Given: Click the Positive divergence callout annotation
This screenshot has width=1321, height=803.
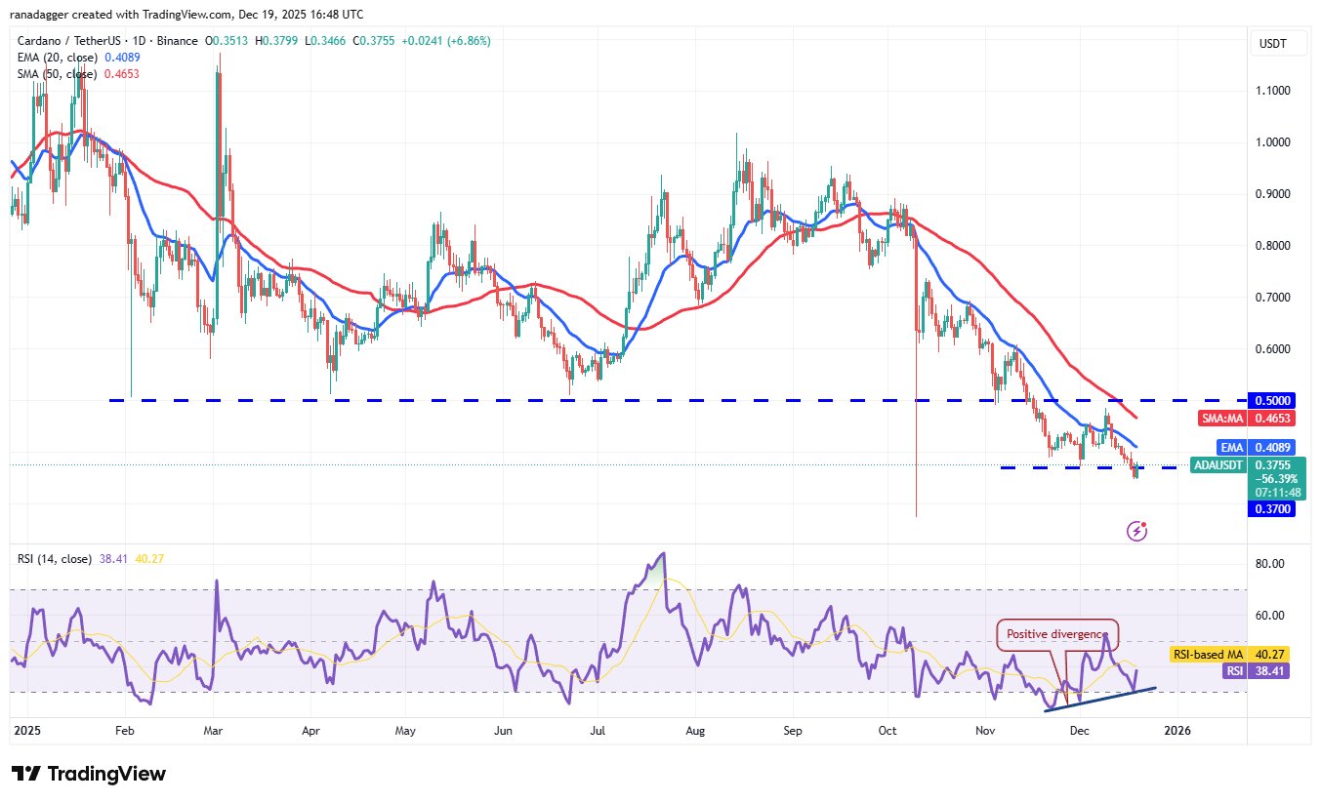Looking at the screenshot, I should click(1058, 634).
